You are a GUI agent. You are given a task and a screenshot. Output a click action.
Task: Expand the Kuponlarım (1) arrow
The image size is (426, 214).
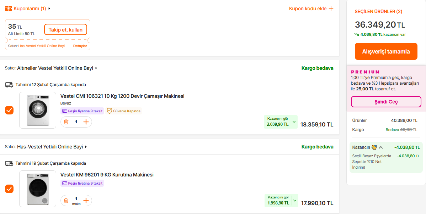coord(49,9)
